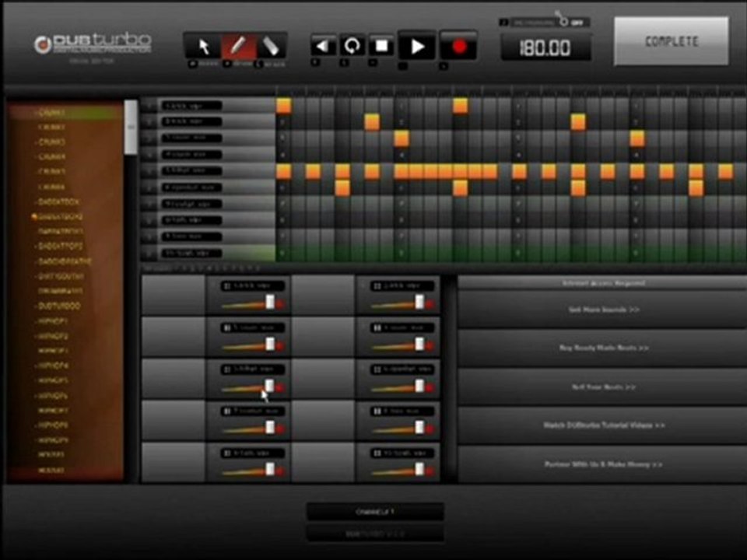The width and height of the screenshot is (747, 560).
Task: Select the track 2 kick label in sequencer
Action: [x=191, y=122]
